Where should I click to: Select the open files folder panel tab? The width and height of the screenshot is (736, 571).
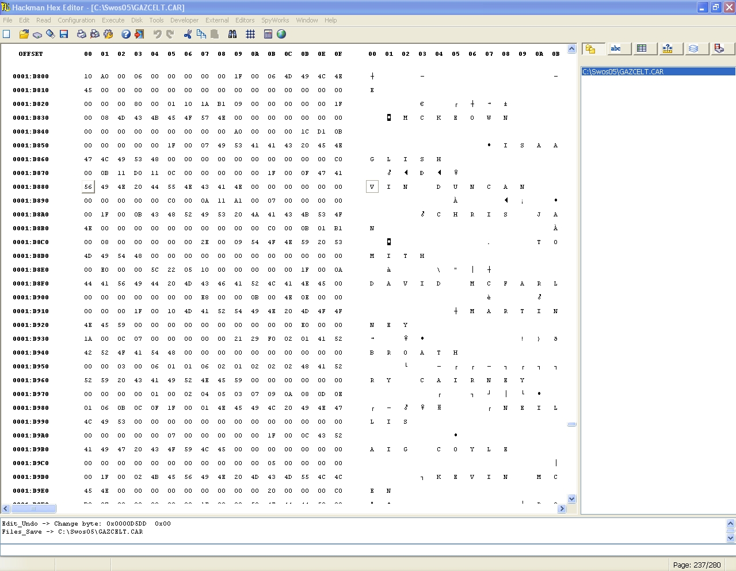pos(591,49)
